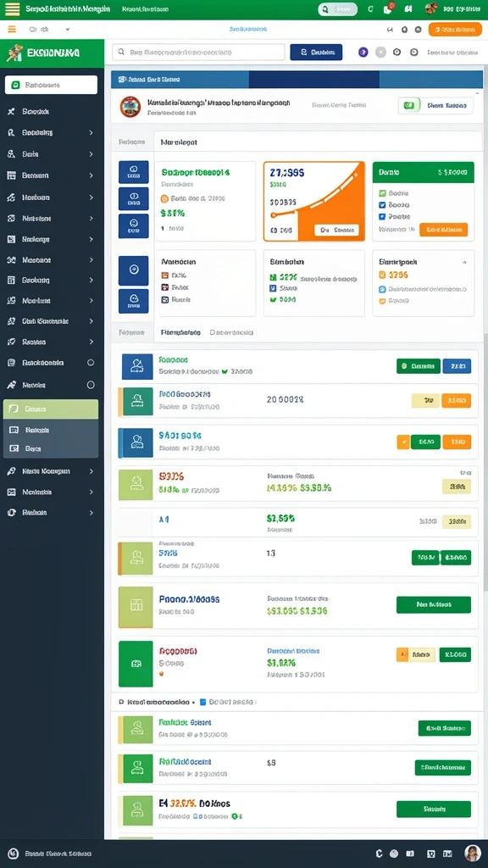Click the blue button on the first list row
Screen dimensions: 488x868
(457, 366)
